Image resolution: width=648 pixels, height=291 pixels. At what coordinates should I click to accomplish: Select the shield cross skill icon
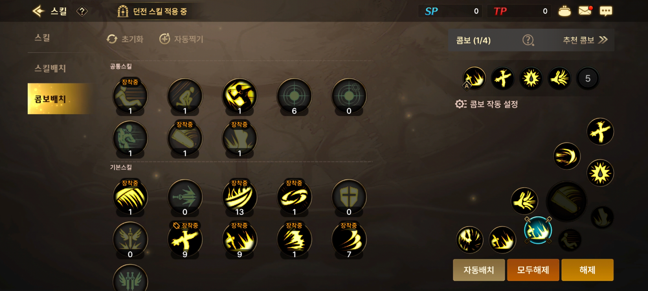349,198
